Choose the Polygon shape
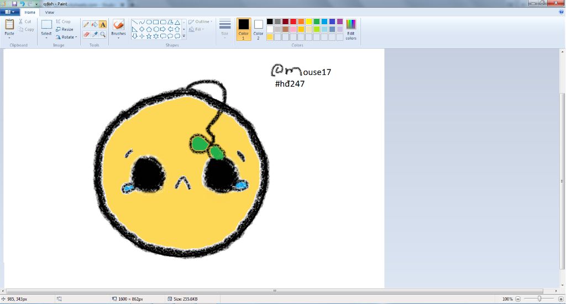This screenshot has width=566, height=304. coord(170,22)
